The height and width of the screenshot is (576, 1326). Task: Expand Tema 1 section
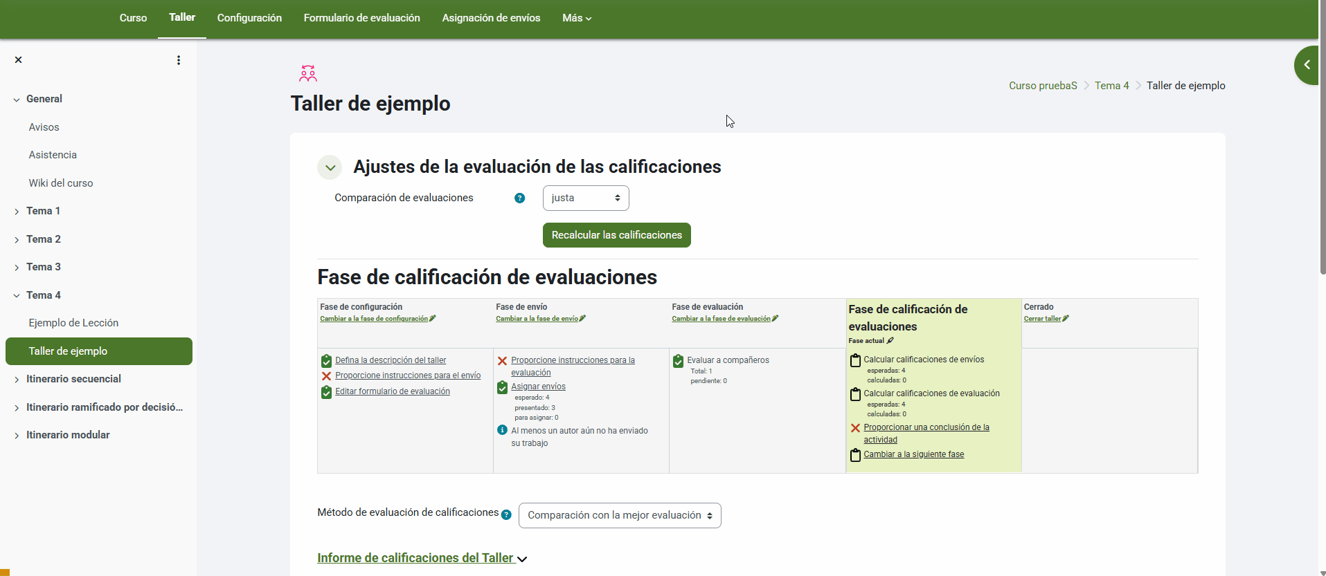[17, 212]
